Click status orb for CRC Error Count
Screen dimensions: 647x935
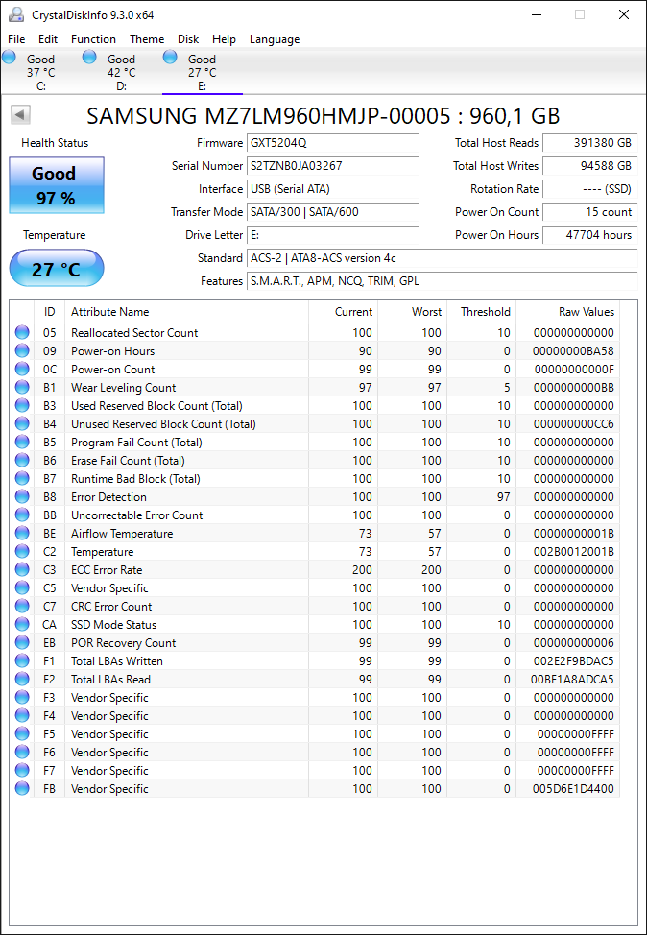click(22, 606)
